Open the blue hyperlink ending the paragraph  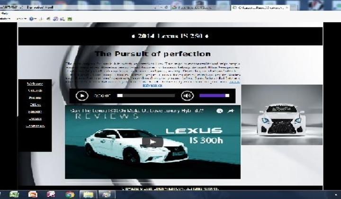pyautogui.click(x=152, y=85)
